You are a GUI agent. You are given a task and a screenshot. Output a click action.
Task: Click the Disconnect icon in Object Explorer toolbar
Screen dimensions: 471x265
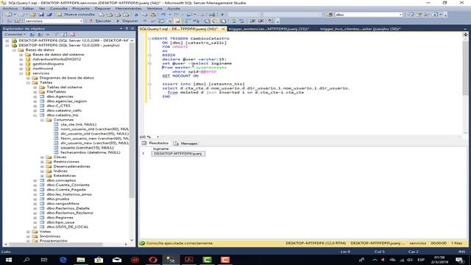(40, 35)
